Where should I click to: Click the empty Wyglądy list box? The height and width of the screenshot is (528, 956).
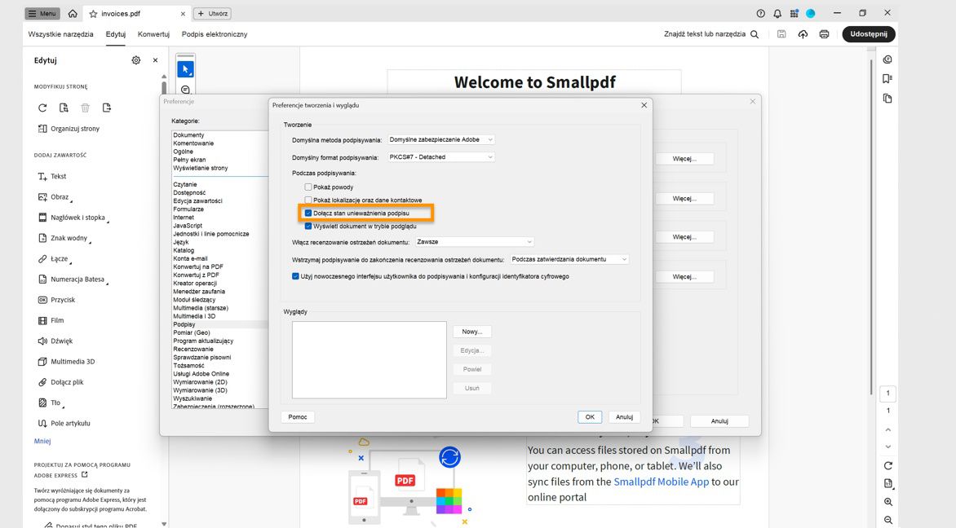click(369, 360)
